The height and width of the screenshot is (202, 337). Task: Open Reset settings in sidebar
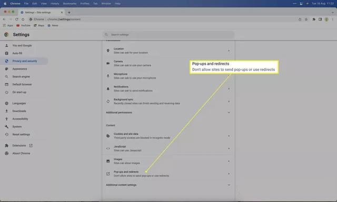click(x=21, y=134)
